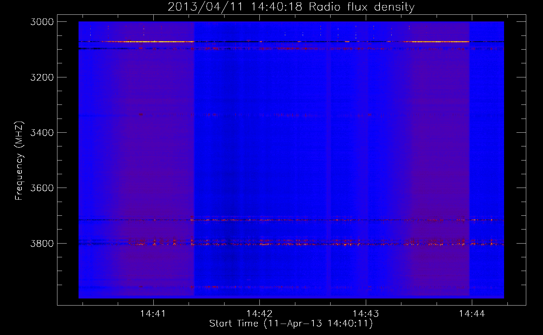Click the '3800' frequency axis label
This screenshot has height=335, width=543.
(x=42, y=243)
